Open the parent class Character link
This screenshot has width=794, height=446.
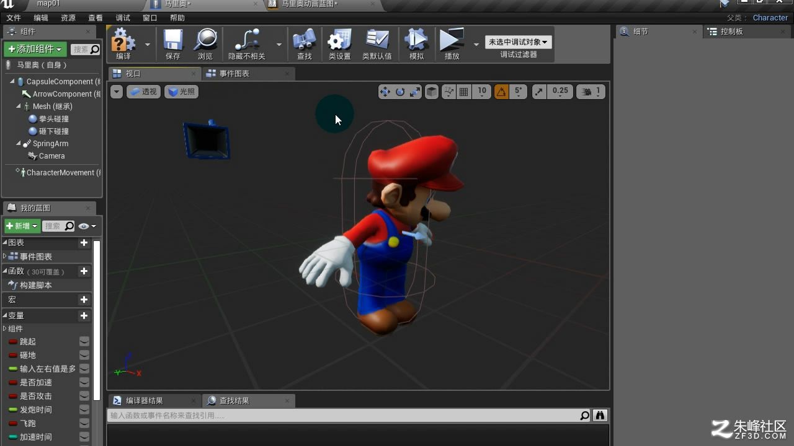(770, 18)
